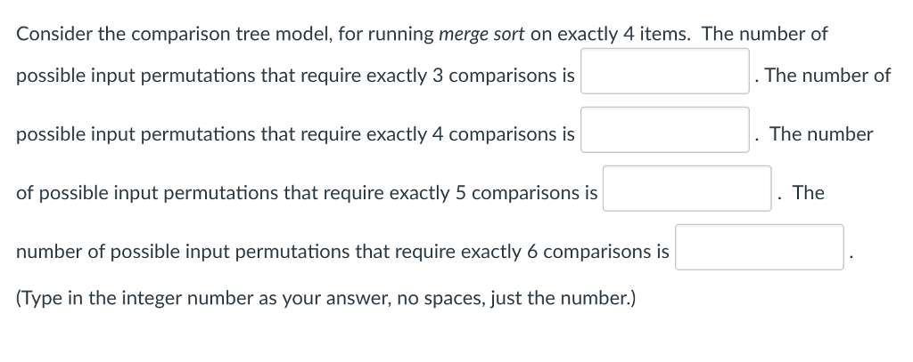Click "The number of" after the first box
913x362 pixels.
[x=827, y=76]
